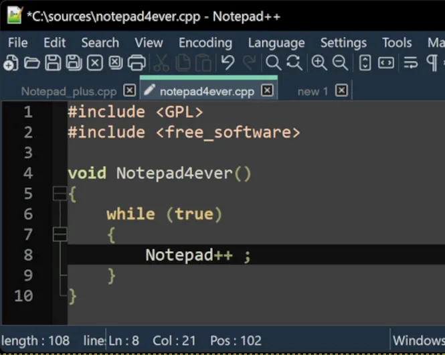Open Find with the magnifier icon
Viewport: 445px width, 355px height.
click(x=273, y=64)
